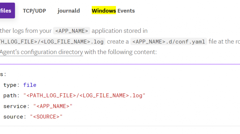Click the service value "<APP_NAME>" in code
The height and width of the screenshot is (134, 240).
point(53,106)
